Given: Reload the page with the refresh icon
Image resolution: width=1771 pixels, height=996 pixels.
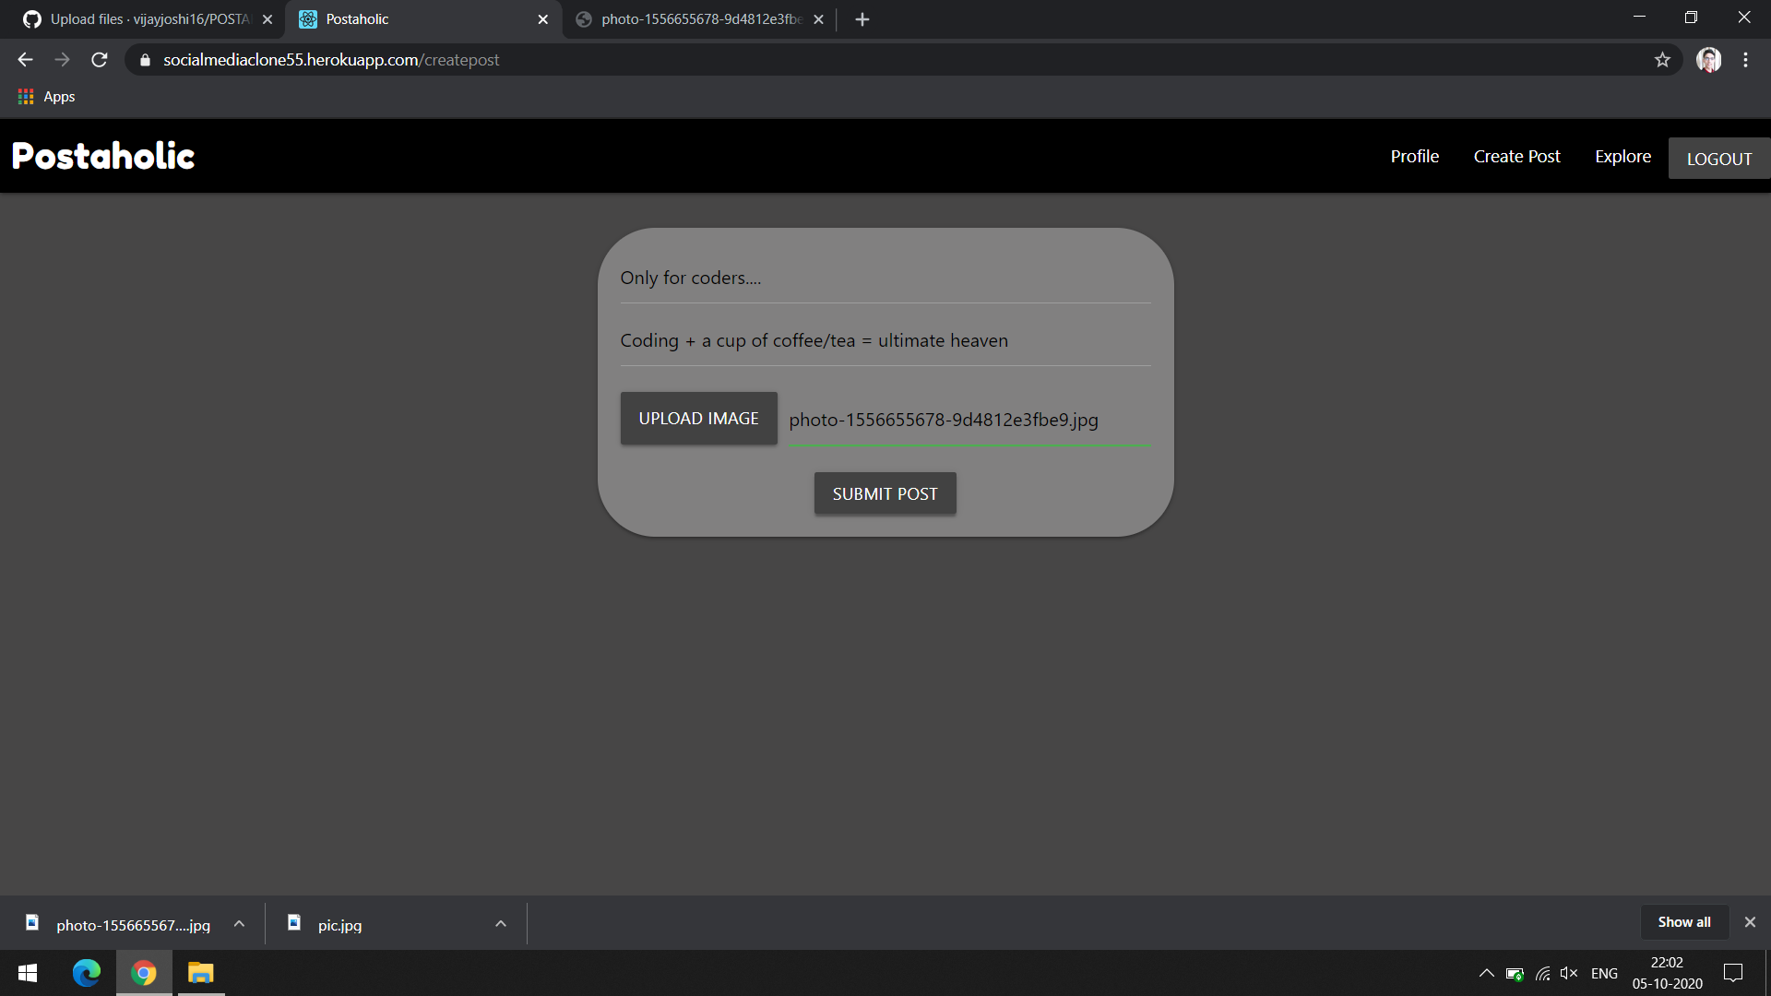Looking at the screenshot, I should [x=100, y=60].
